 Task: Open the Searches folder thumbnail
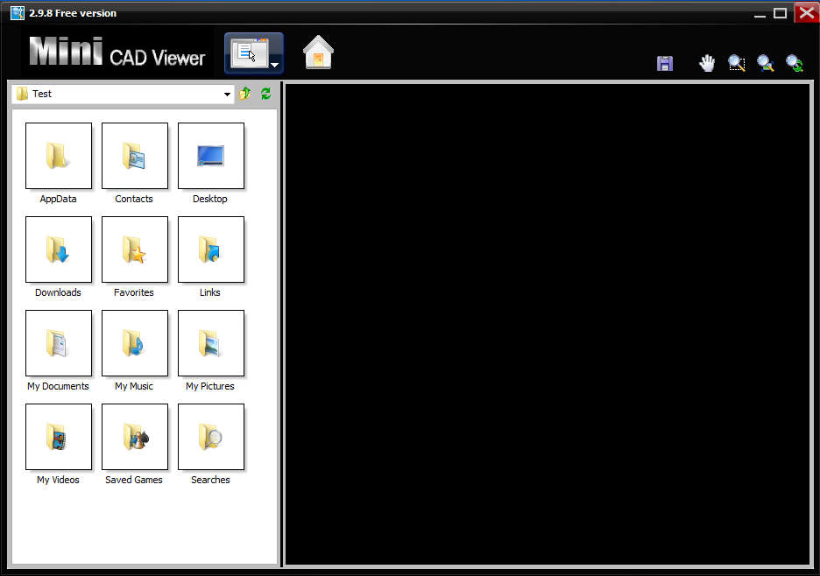tap(211, 437)
